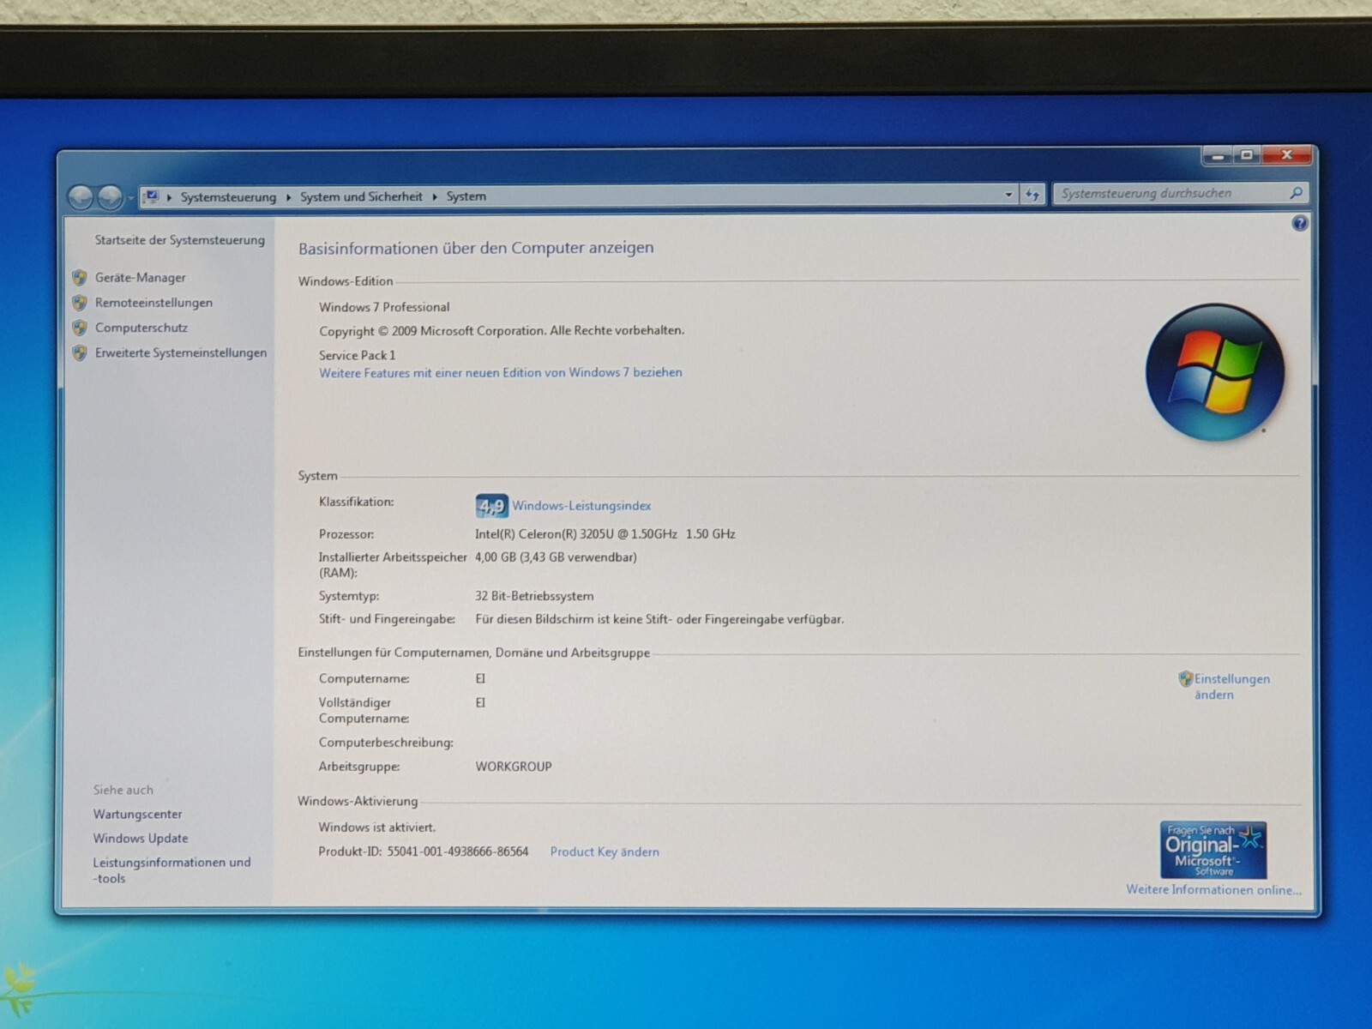
Task: Open the Windows Update link
Action: pos(141,838)
